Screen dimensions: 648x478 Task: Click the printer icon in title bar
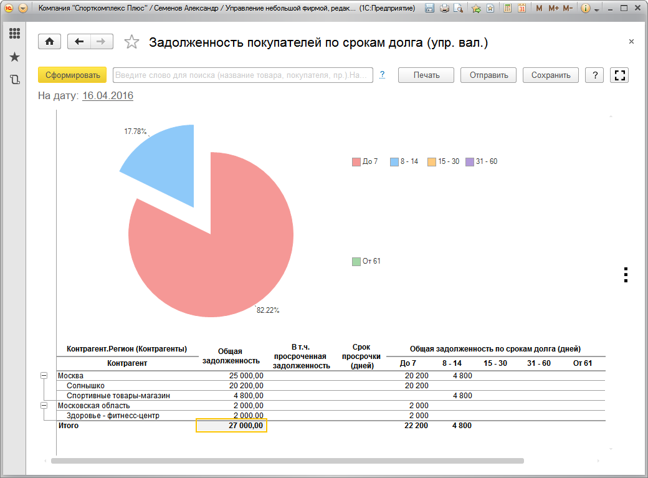pyautogui.click(x=444, y=8)
